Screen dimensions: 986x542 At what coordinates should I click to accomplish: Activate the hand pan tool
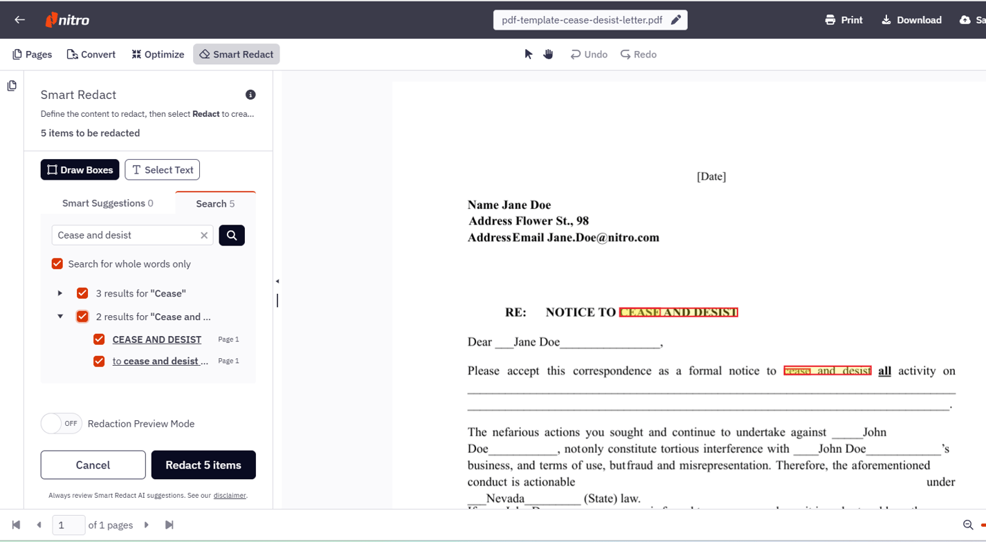548,54
